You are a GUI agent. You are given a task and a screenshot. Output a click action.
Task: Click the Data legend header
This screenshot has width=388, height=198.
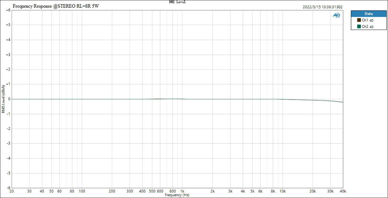368,14
